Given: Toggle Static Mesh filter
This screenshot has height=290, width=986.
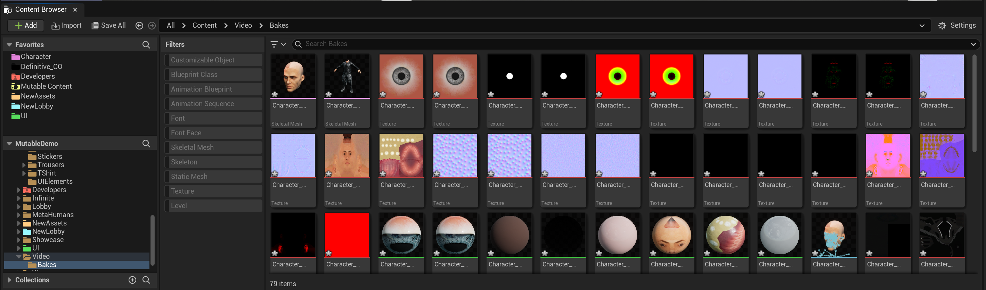Looking at the screenshot, I should (x=214, y=177).
